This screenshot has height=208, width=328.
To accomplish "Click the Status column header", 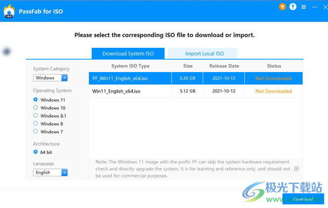I will (x=274, y=66).
